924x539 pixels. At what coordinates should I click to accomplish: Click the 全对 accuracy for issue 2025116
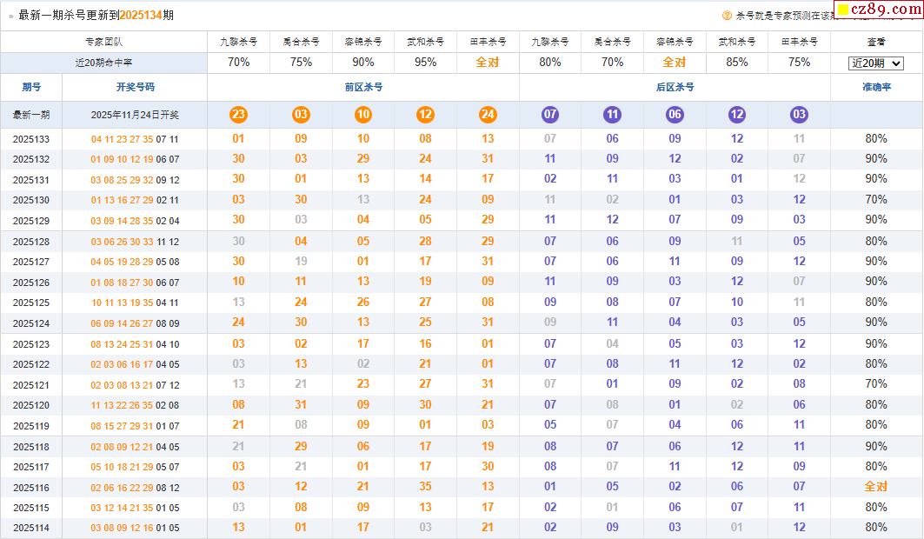tap(875, 487)
